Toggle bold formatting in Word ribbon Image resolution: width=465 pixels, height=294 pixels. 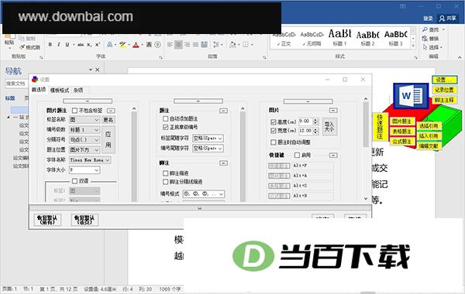coord(50,45)
